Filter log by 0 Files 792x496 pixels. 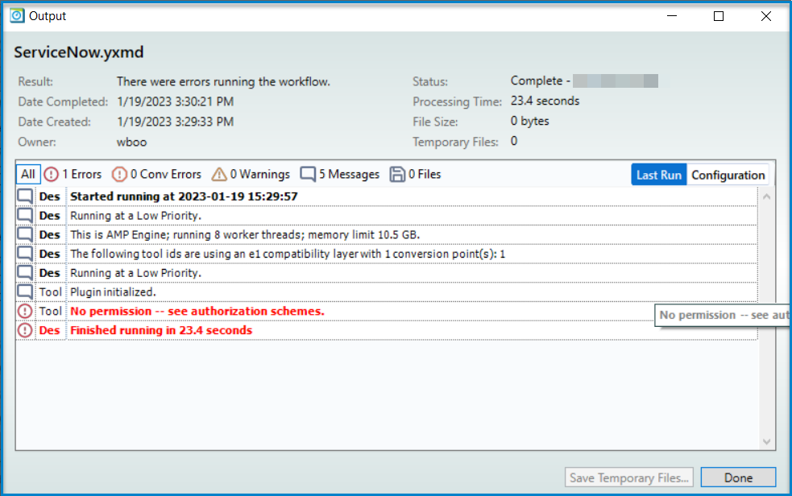pyautogui.click(x=415, y=174)
